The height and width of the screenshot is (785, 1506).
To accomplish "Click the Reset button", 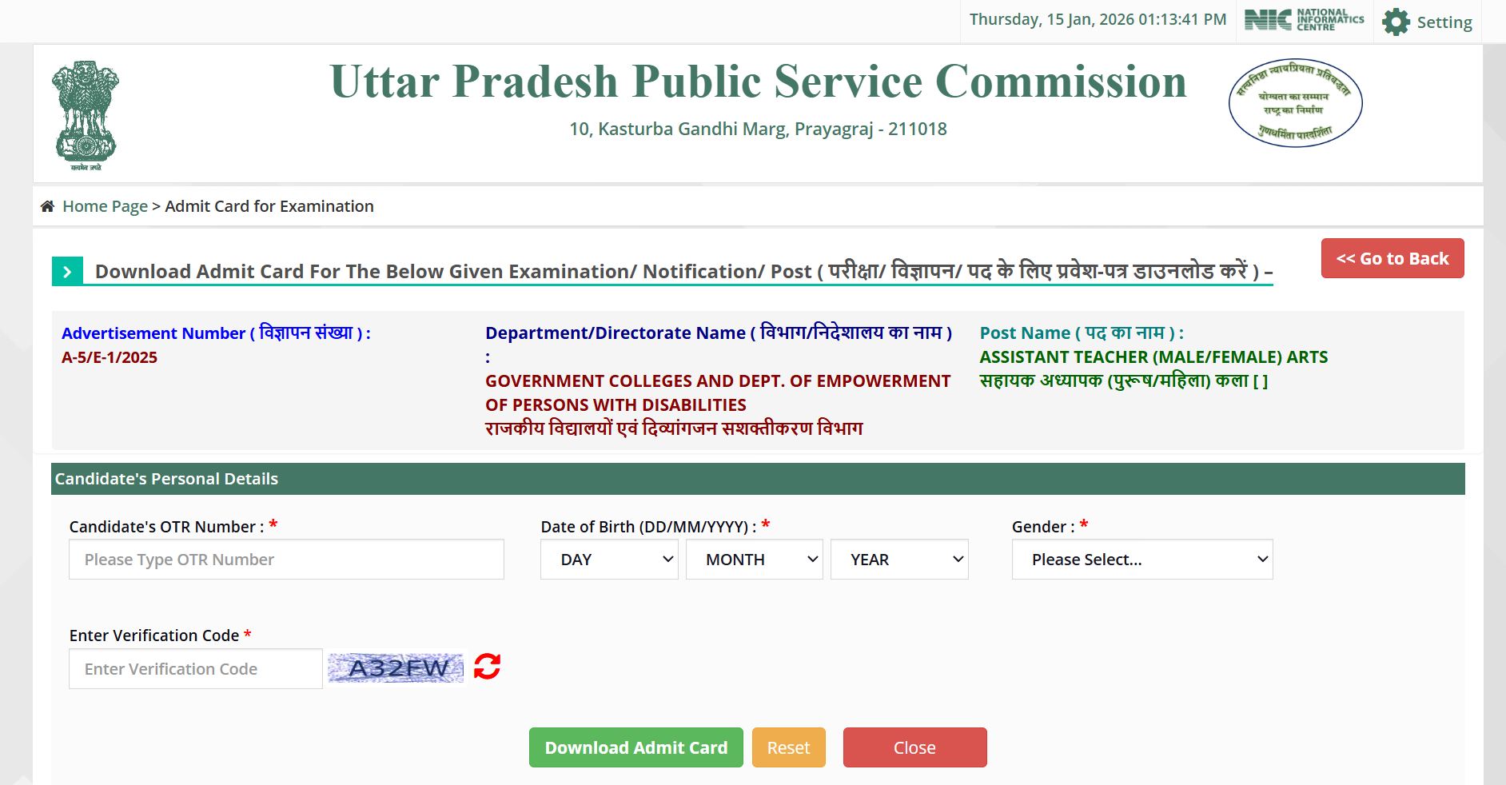I will [x=788, y=747].
